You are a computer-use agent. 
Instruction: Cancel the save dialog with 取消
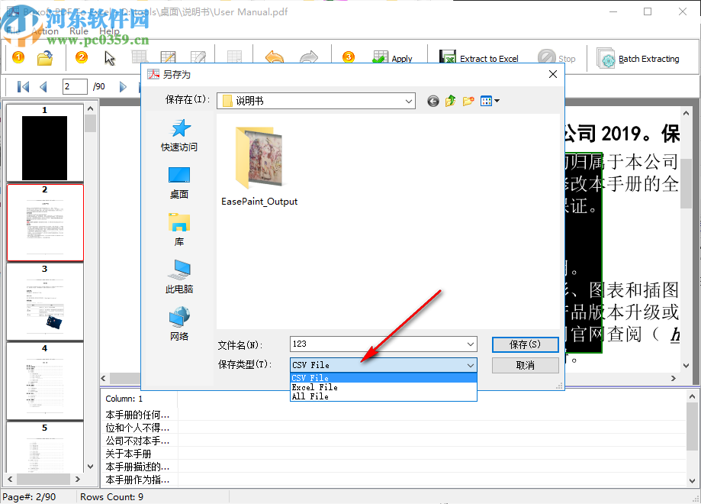pyautogui.click(x=525, y=365)
